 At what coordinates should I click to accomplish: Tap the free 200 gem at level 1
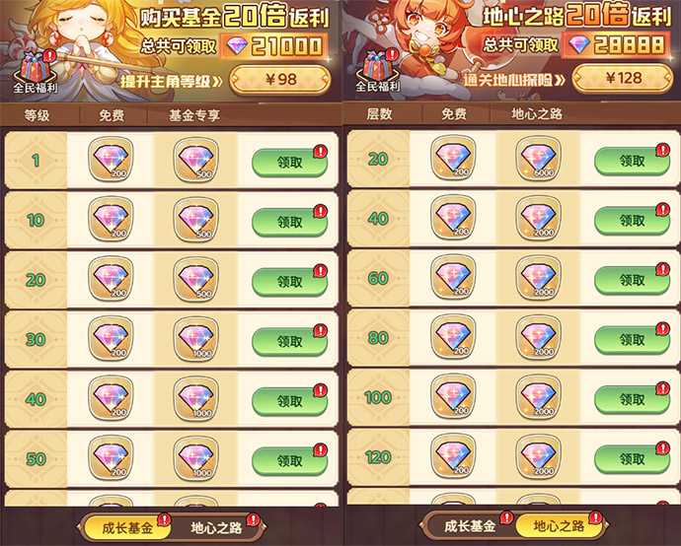111,159
